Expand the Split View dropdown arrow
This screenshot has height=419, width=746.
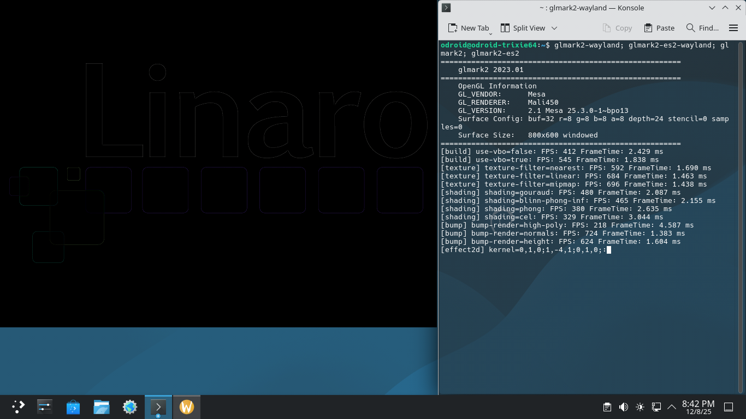point(554,28)
